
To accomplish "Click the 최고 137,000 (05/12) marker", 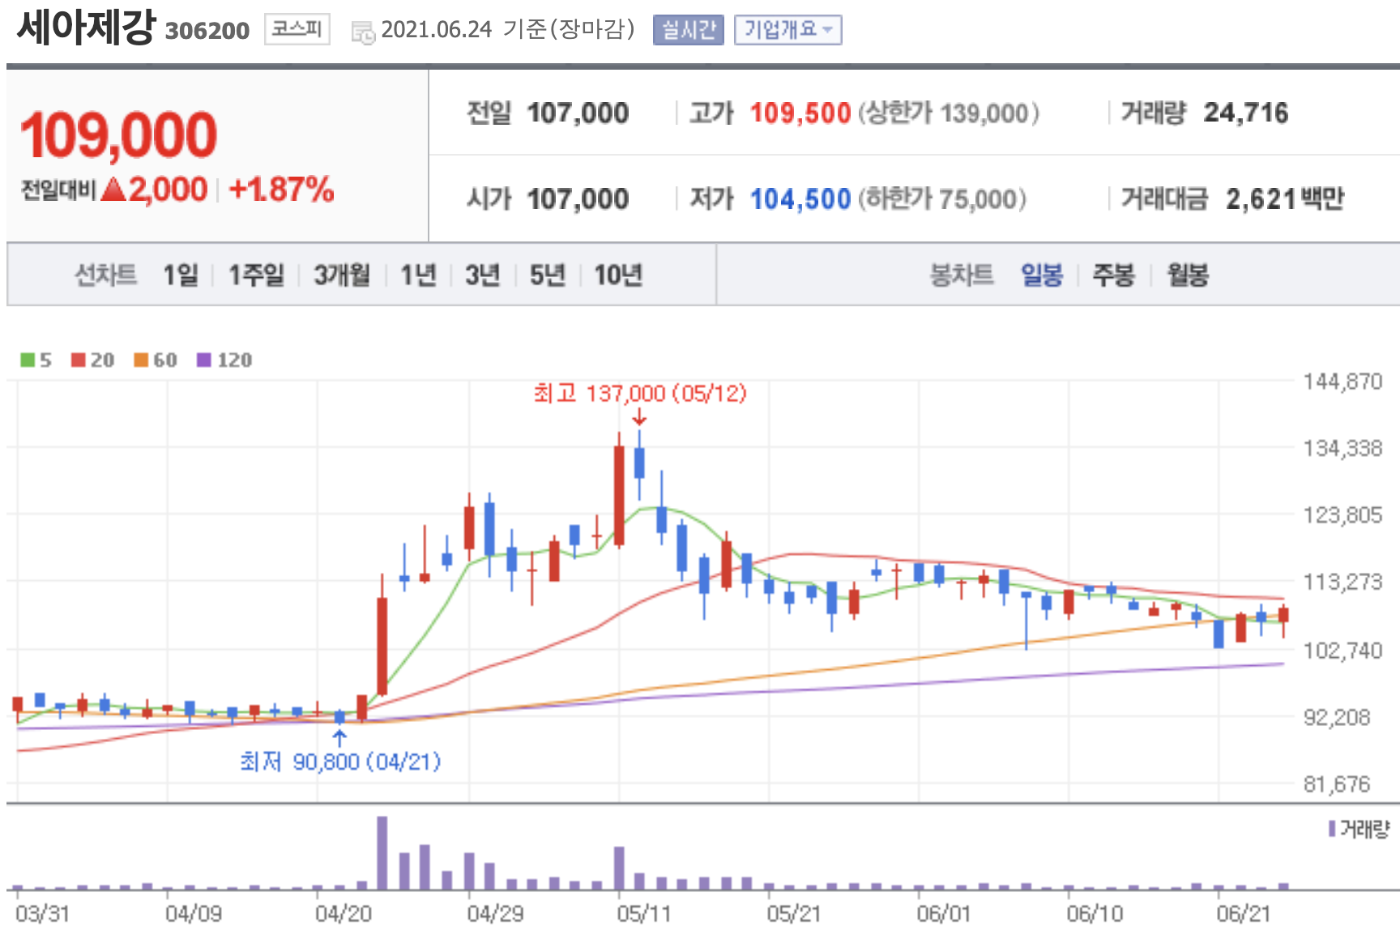I will click(639, 394).
